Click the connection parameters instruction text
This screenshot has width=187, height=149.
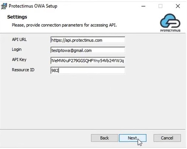click(64, 25)
